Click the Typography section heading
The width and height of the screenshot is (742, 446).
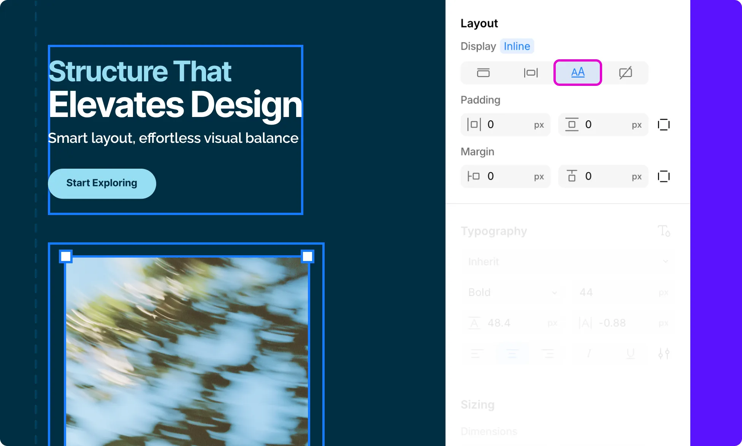494,231
